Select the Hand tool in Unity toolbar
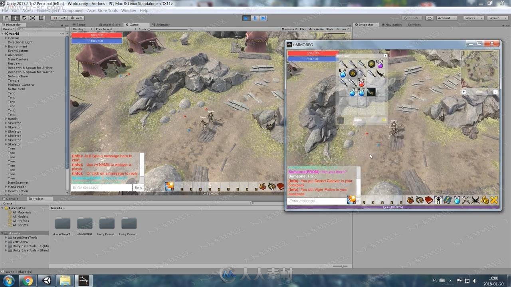The height and width of the screenshot is (287, 511). tap(7, 18)
